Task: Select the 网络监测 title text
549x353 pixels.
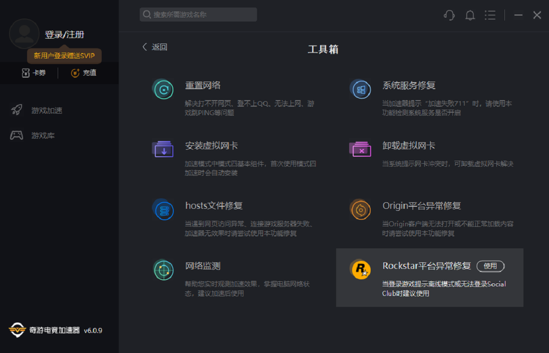Action: [203, 266]
